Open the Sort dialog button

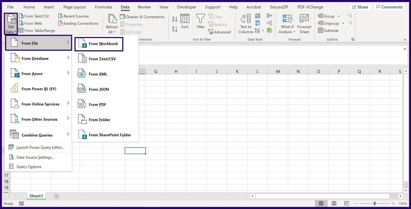click(x=185, y=21)
